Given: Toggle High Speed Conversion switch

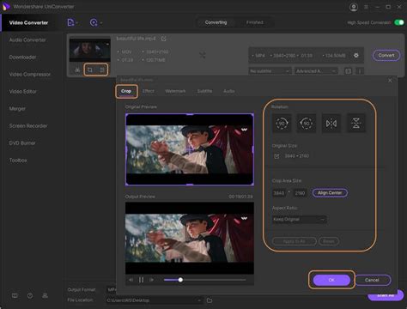Looking at the screenshot, I should click(398, 22).
